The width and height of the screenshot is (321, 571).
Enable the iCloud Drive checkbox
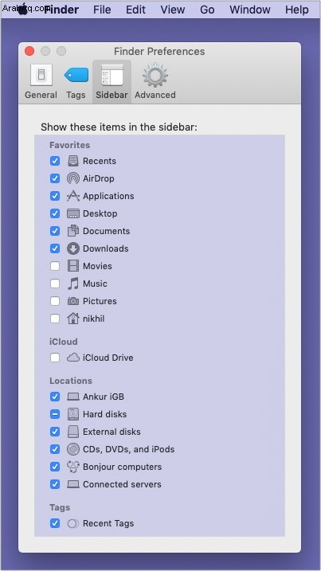(55, 358)
